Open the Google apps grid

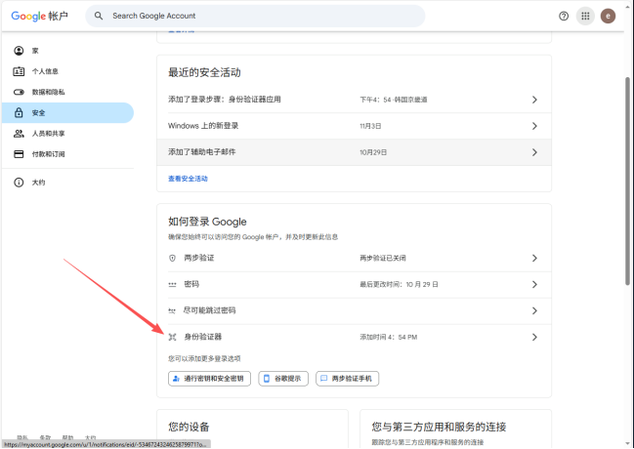tap(586, 16)
